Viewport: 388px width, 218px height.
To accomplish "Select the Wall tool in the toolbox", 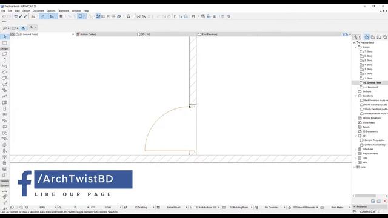I will 5,54.
